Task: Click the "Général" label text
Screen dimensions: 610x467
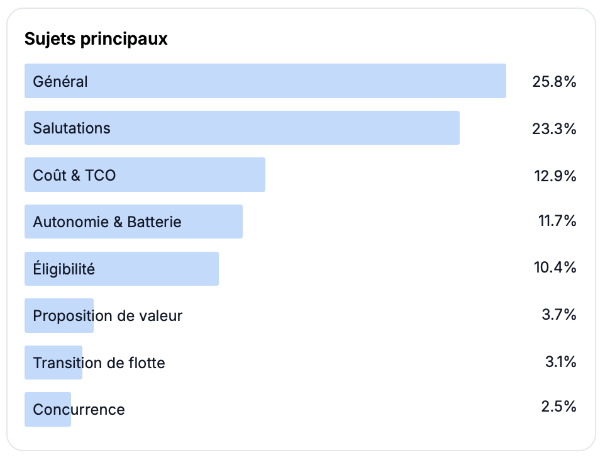Action: point(60,82)
